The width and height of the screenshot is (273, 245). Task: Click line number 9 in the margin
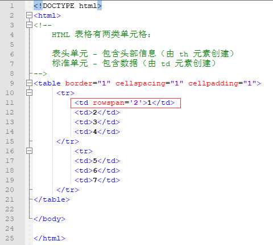[x=12, y=83]
